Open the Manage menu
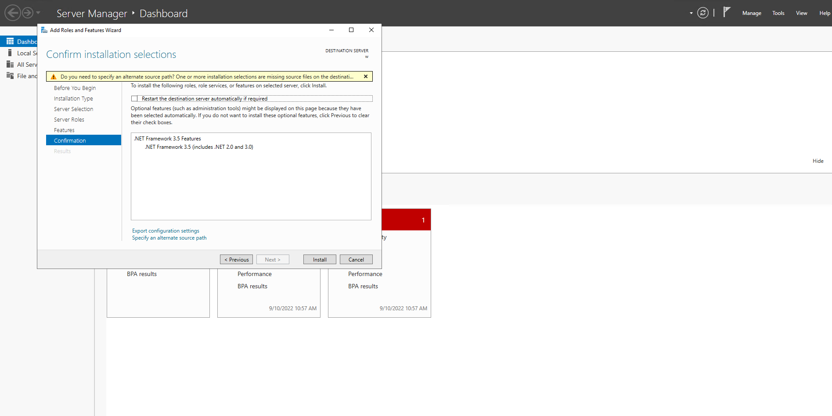The height and width of the screenshot is (416, 832). click(752, 13)
